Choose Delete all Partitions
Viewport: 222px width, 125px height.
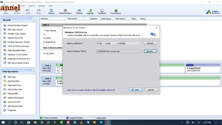point(16,98)
